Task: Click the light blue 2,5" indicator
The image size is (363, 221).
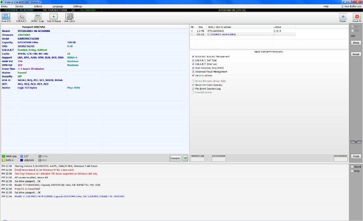Action: [x=21, y=156]
